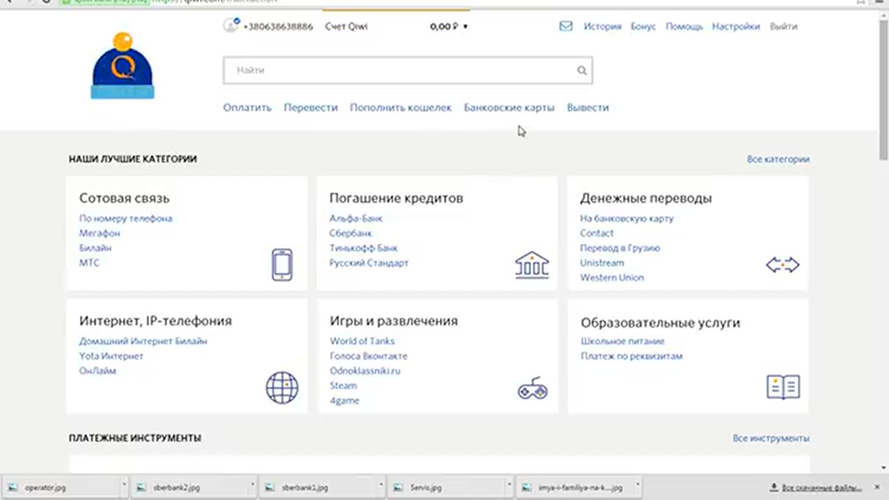This screenshot has width=889, height=500.
Task: Click the mobile phone category icon
Action: pyautogui.click(x=282, y=265)
